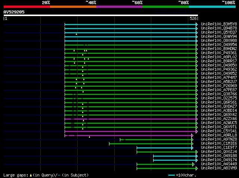
Task: Open the UniRef100_Q0WV94 hit label
Action: point(219,37)
